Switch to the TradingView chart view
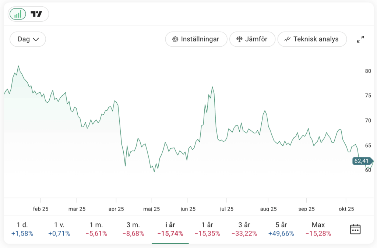 (x=36, y=14)
